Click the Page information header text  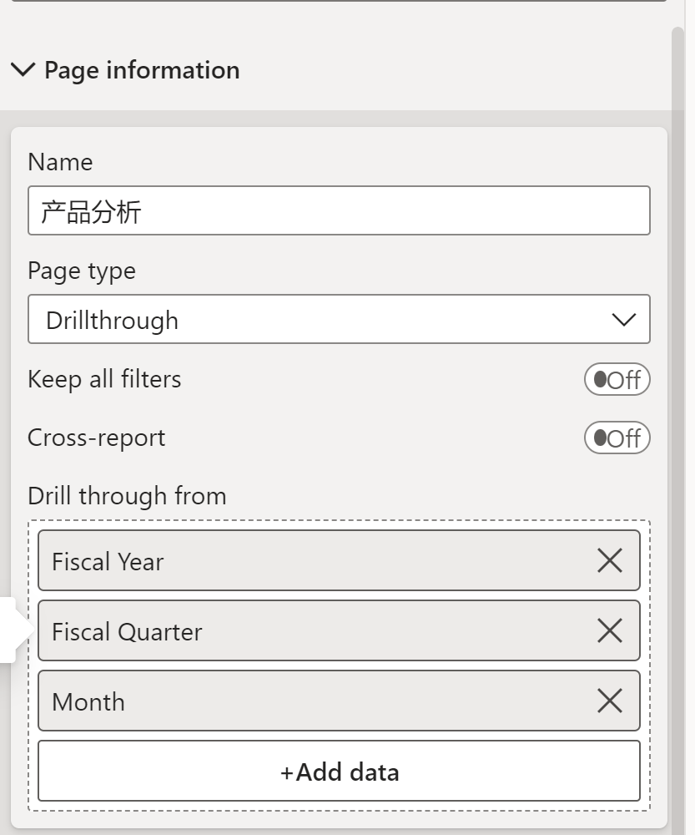(x=142, y=70)
